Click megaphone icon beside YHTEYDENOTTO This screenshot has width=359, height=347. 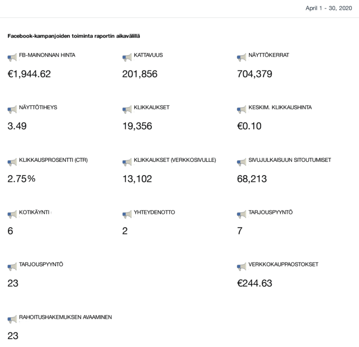pos(127,214)
